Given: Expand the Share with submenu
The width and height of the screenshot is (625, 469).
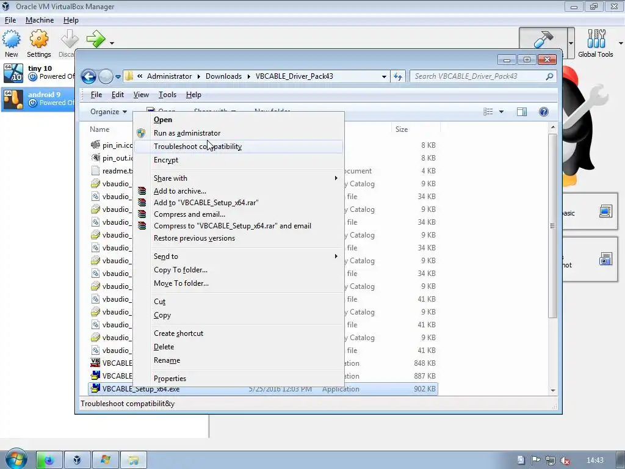Looking at the screenshot, I should click(239, 178).
